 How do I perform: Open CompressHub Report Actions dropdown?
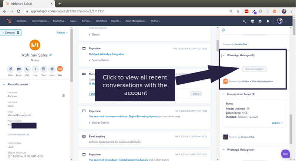277,123
